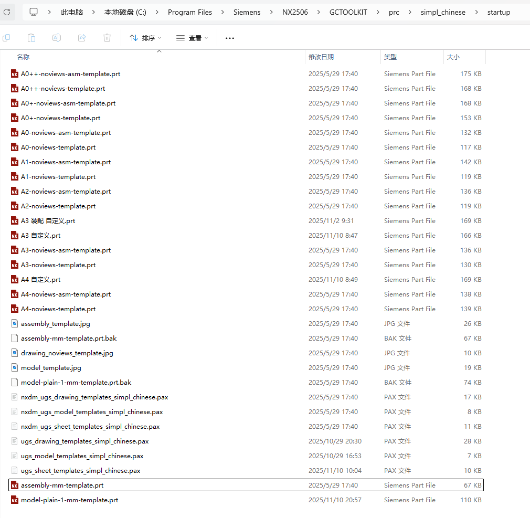Click the Siemens Part File icon beside A3 自定义.prt
Viewport: 530px width, 518px height.
(14, 235)
